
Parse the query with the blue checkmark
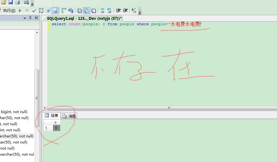(x=34, y=11)
